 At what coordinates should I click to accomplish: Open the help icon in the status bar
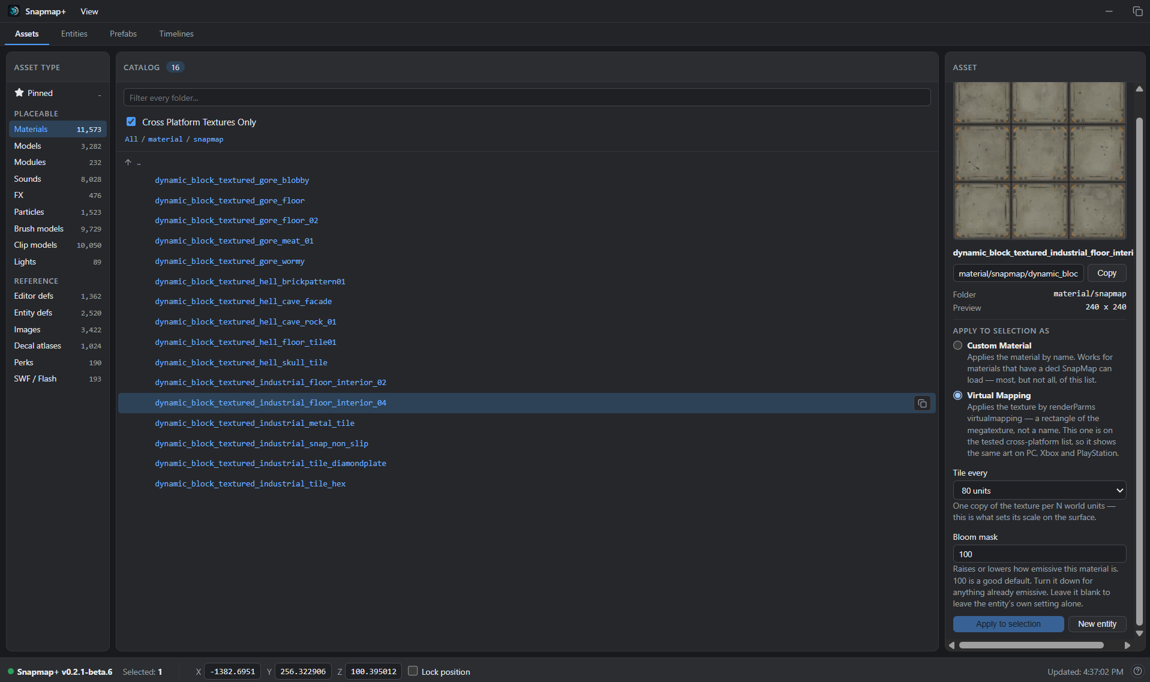click(1137, 671)
